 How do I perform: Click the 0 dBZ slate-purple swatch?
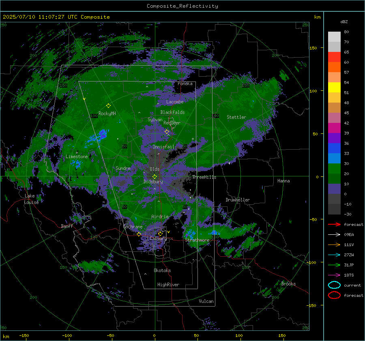pyautogui.click(x=334, y=189)
